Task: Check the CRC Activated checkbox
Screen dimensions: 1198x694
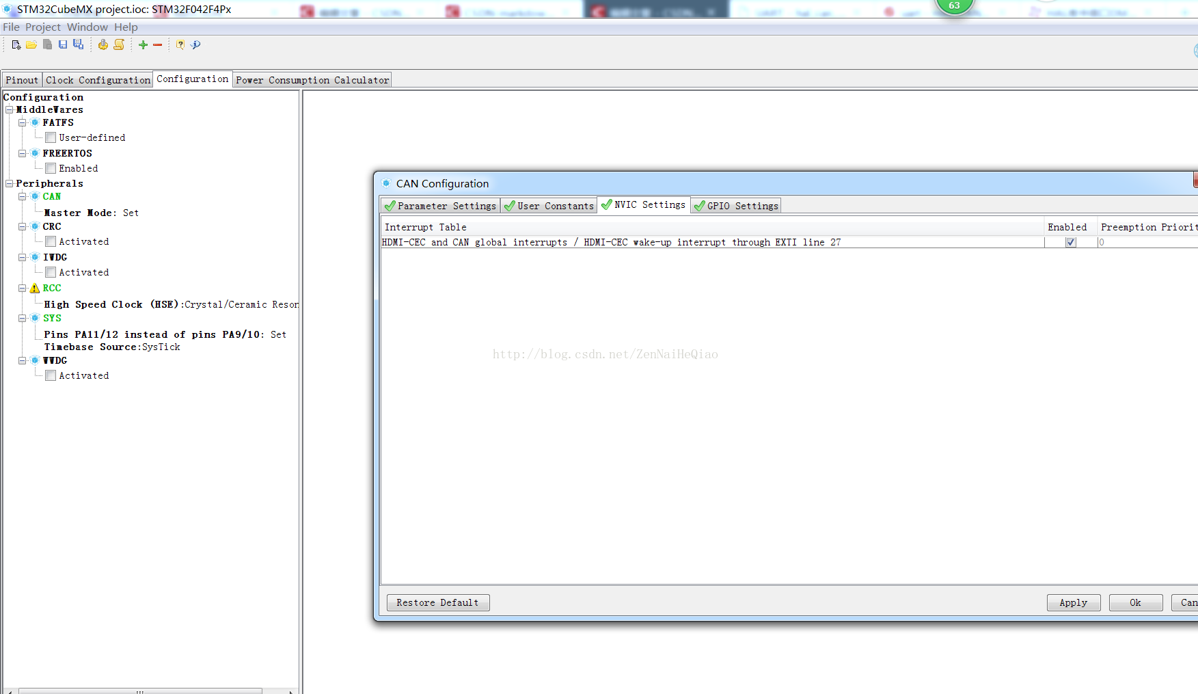Action: [x=51, y=241]
